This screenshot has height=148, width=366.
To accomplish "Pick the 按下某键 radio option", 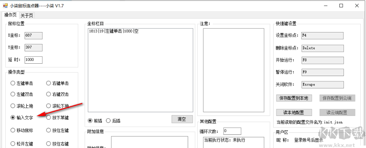I will pos(58,118).
